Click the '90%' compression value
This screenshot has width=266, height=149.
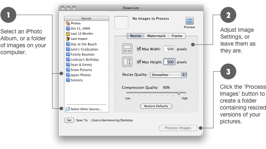tap(166, 88)
